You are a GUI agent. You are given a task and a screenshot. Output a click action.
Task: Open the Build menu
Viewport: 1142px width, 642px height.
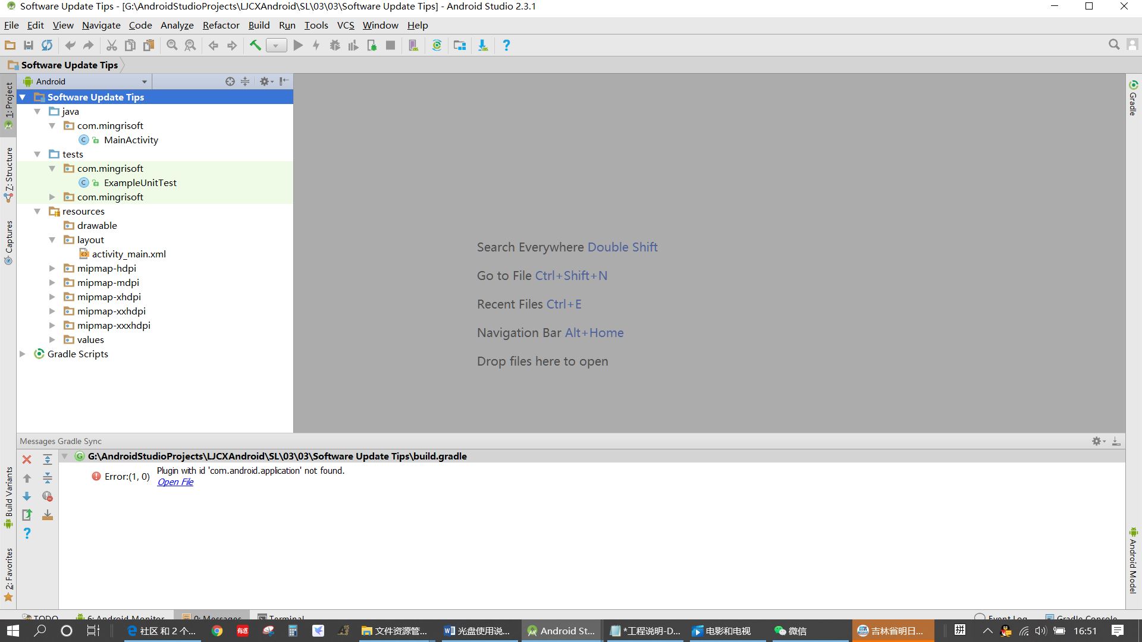259,25
